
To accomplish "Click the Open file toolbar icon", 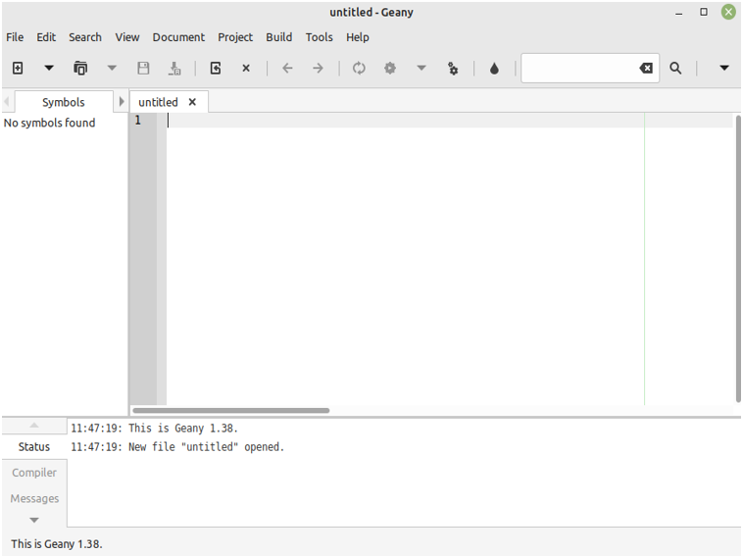I will (80, 69).
